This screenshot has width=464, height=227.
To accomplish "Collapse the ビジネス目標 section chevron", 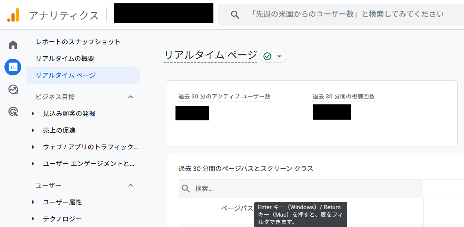I will [x=130, y=97].
